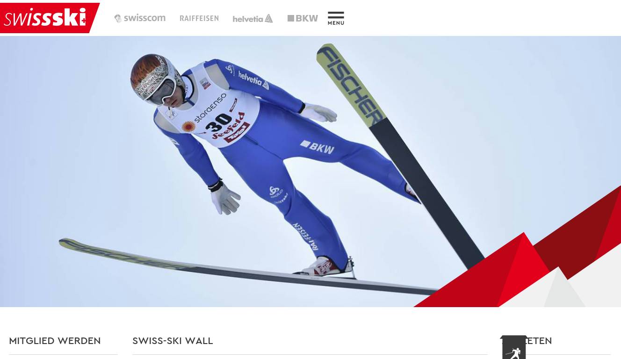Open the BKW sponsor logo in header

(x=303, y=18)
